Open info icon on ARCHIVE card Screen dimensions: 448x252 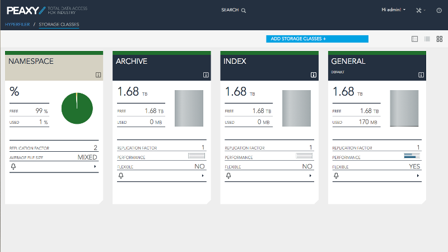tap(206, 74)
